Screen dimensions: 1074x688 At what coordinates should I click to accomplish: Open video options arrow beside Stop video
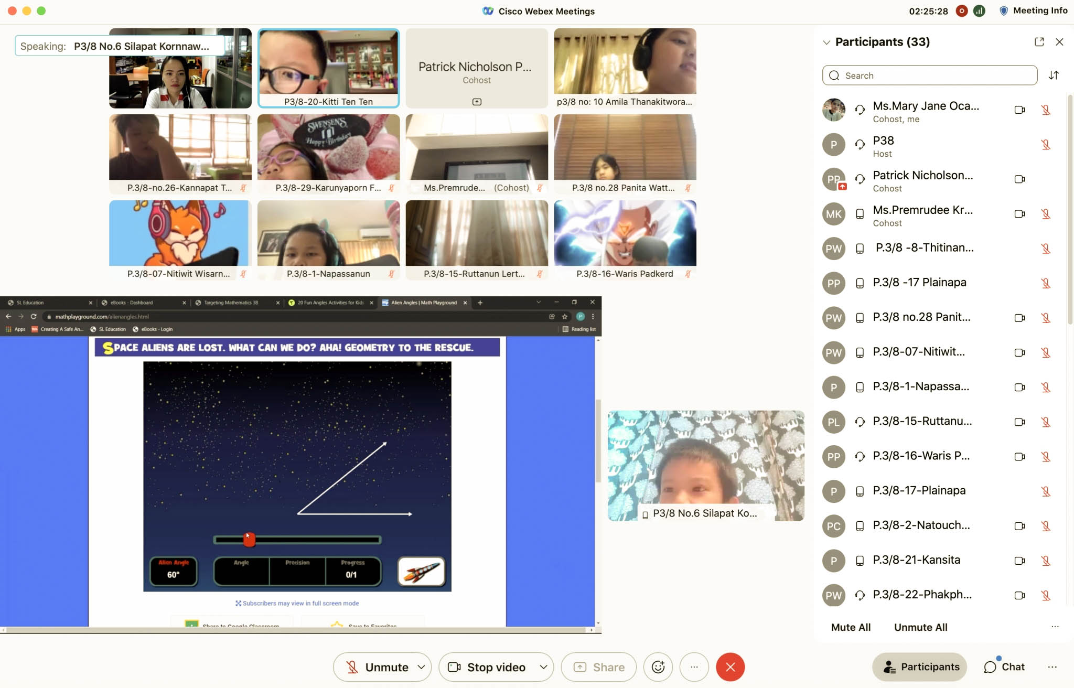(x=543, y=667)
